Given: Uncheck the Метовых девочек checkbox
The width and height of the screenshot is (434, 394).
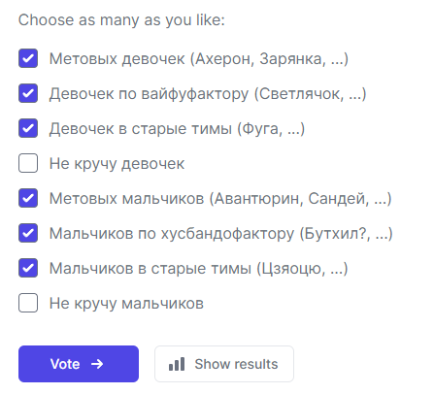Looking at the screenshot, I should click(28, 58).
